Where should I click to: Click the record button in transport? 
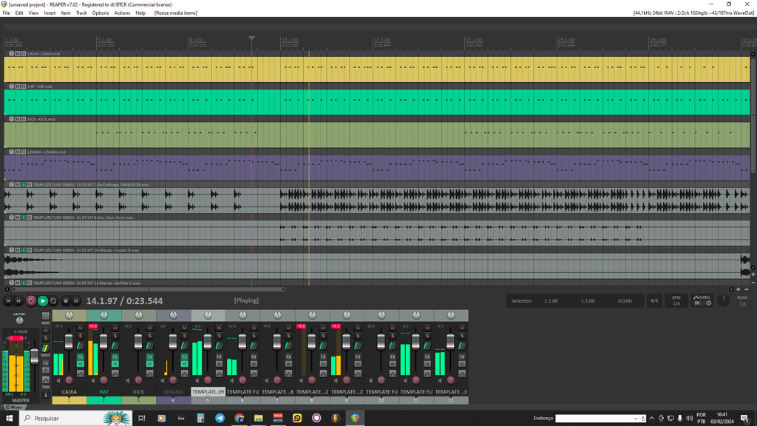(31, 301)
